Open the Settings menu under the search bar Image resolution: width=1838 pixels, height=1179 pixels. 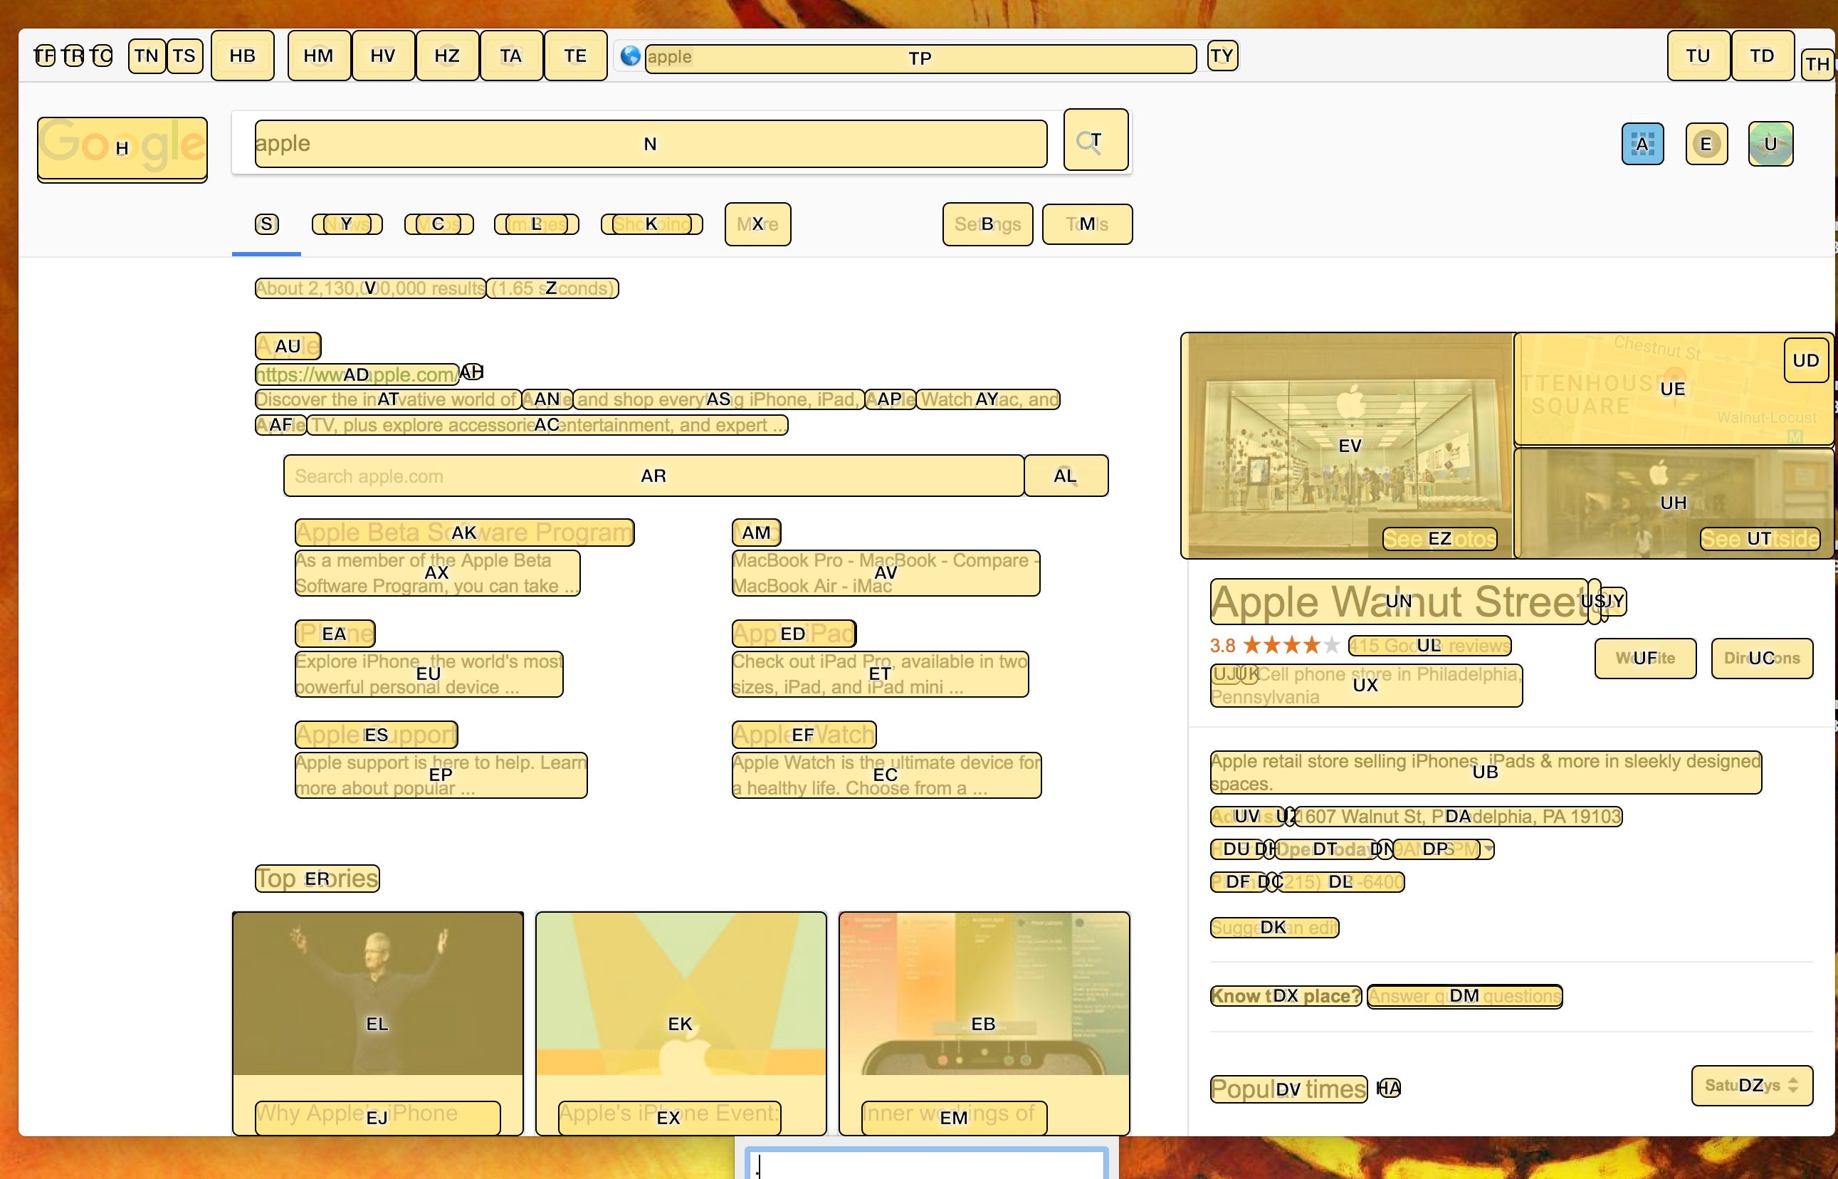pos(987,224)
